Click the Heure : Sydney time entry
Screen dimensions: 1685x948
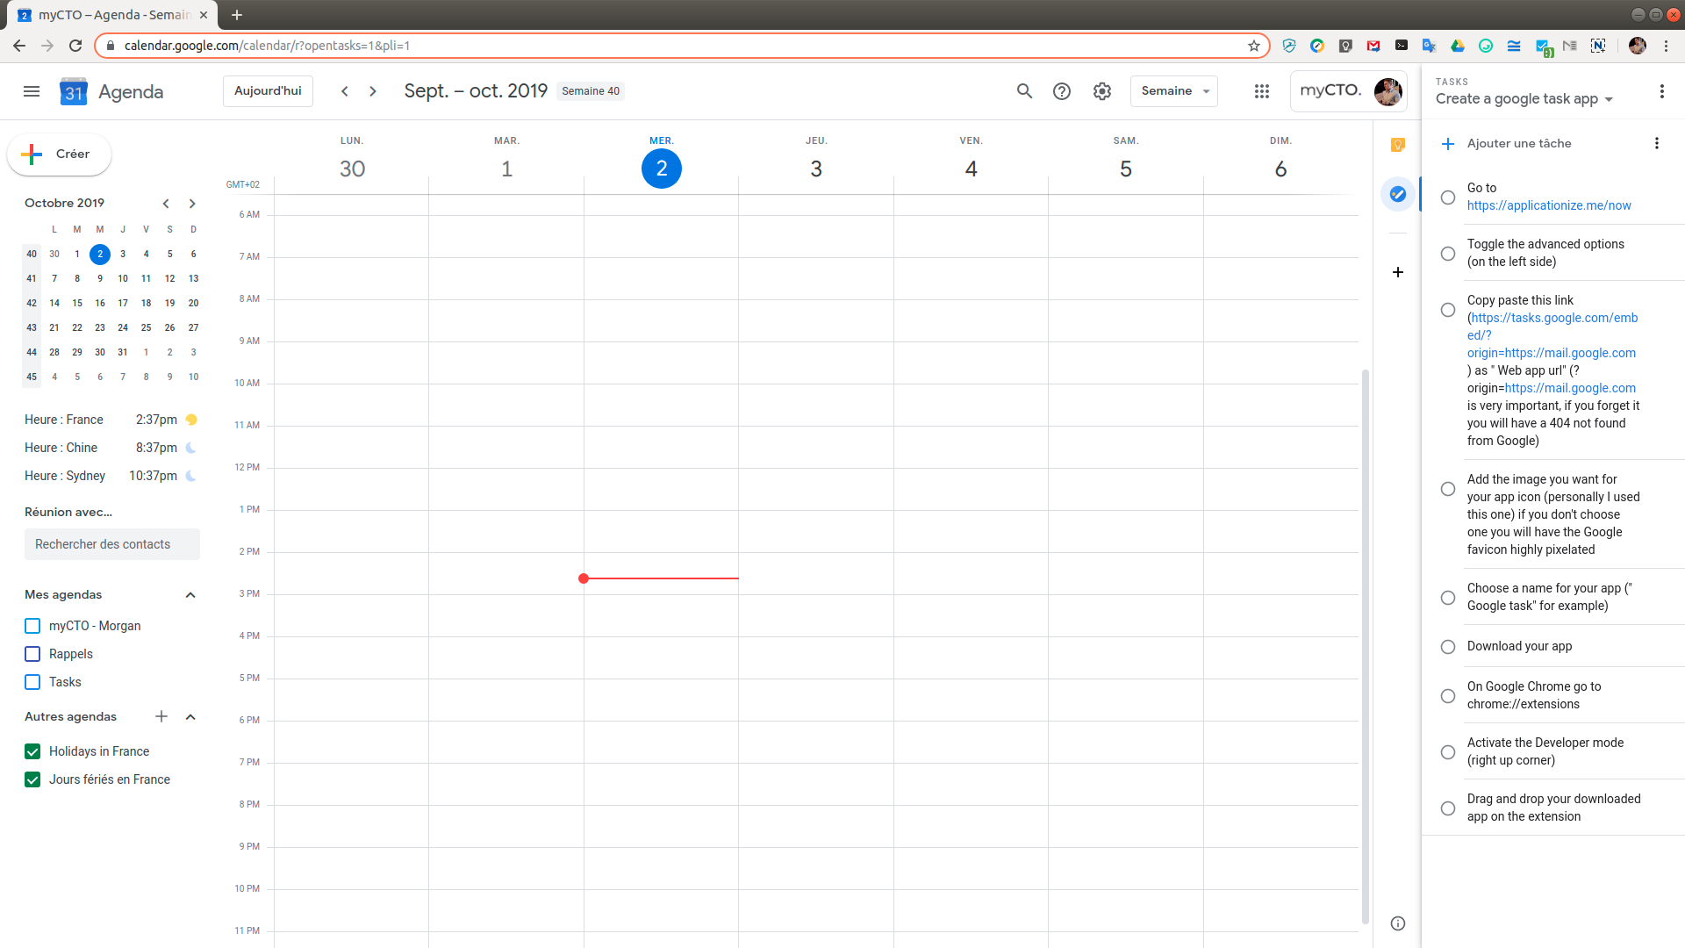click(111, 476)
